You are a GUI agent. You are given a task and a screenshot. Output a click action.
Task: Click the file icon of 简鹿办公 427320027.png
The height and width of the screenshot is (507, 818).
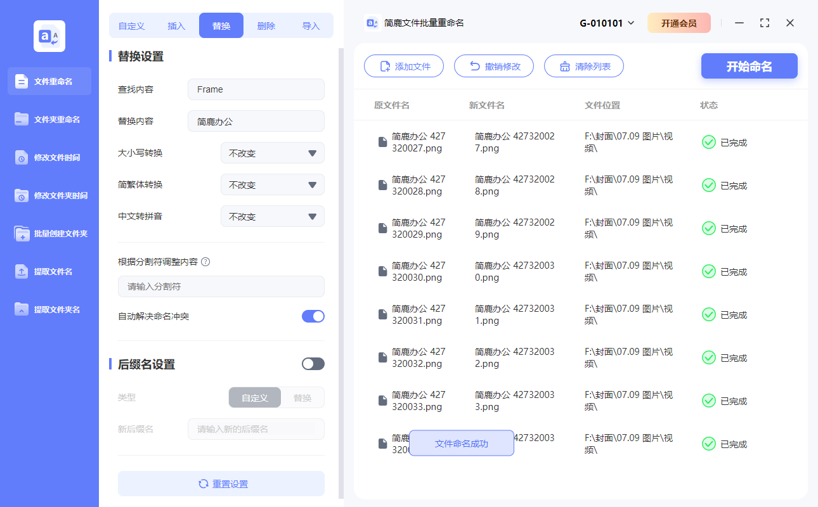382,142
